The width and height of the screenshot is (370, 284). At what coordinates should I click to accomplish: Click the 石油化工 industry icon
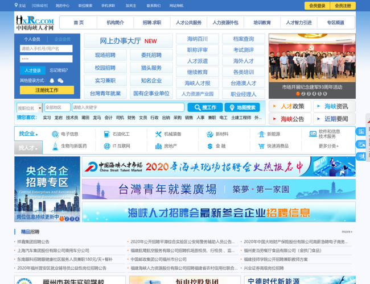(x=108, y=134)
